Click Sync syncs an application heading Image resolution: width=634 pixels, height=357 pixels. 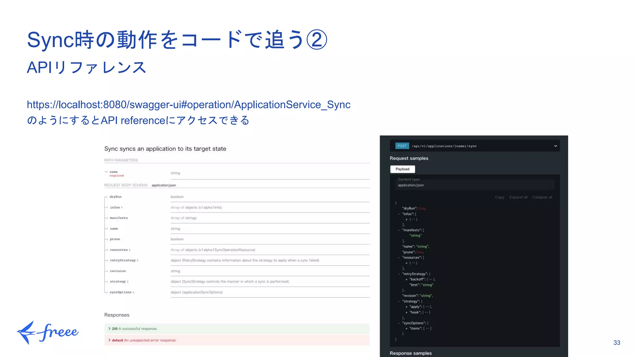165,149
